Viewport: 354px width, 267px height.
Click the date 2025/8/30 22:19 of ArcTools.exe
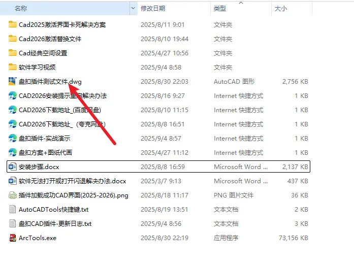click(165, 238)
